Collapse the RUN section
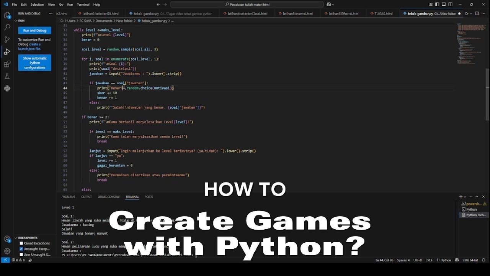The image size is (490, 276). [21, 21]
